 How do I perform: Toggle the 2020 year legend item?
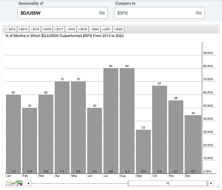click(95, 29)
